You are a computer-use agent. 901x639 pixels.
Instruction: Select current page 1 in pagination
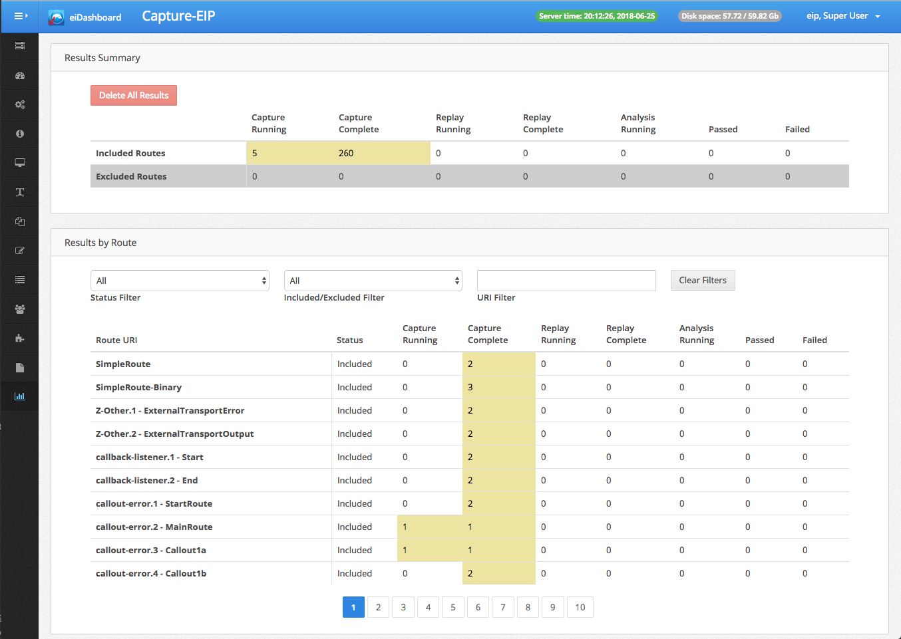pos(353,607)
